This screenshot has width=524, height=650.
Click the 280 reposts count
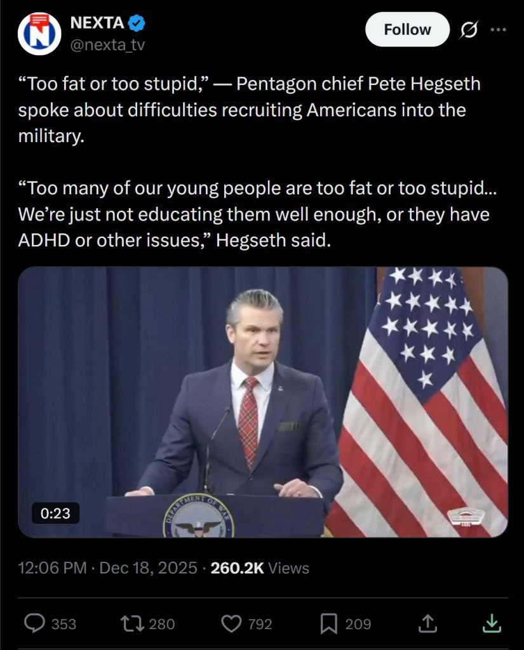(162, 624)
